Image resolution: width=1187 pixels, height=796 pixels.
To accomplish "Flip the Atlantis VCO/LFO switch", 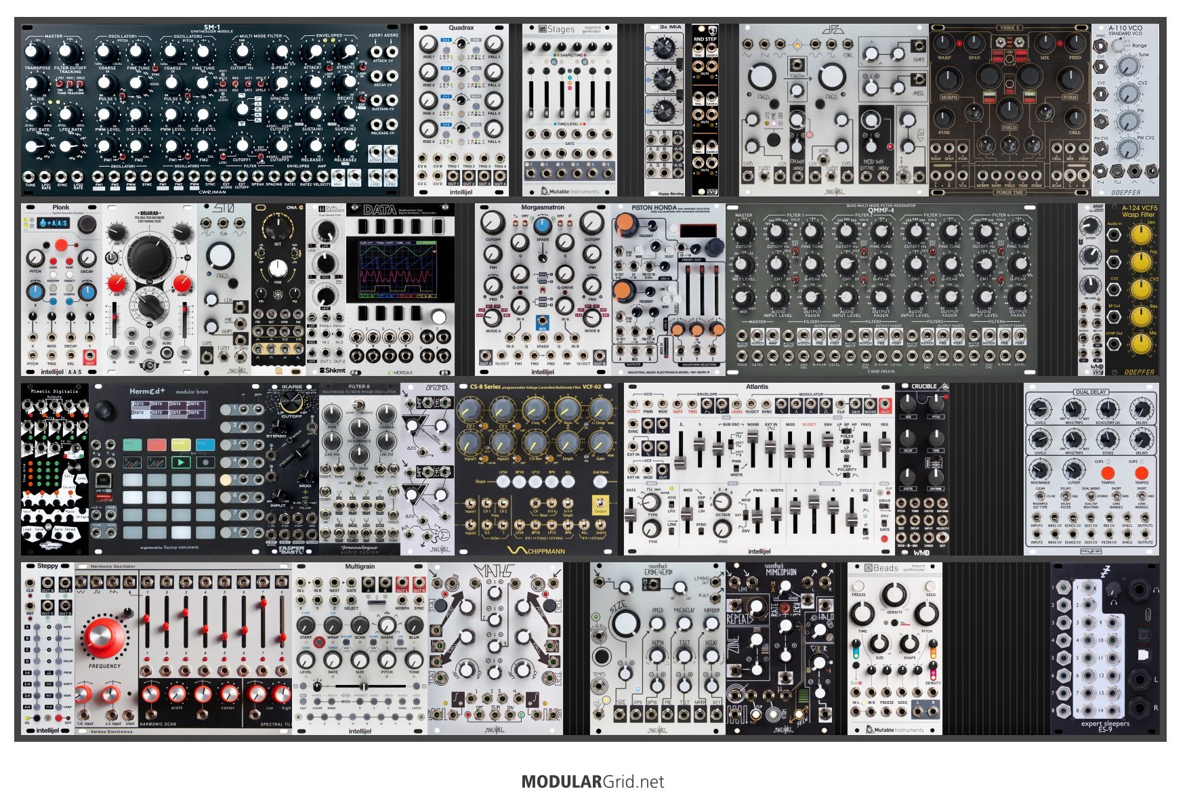I will coord(671,505).
